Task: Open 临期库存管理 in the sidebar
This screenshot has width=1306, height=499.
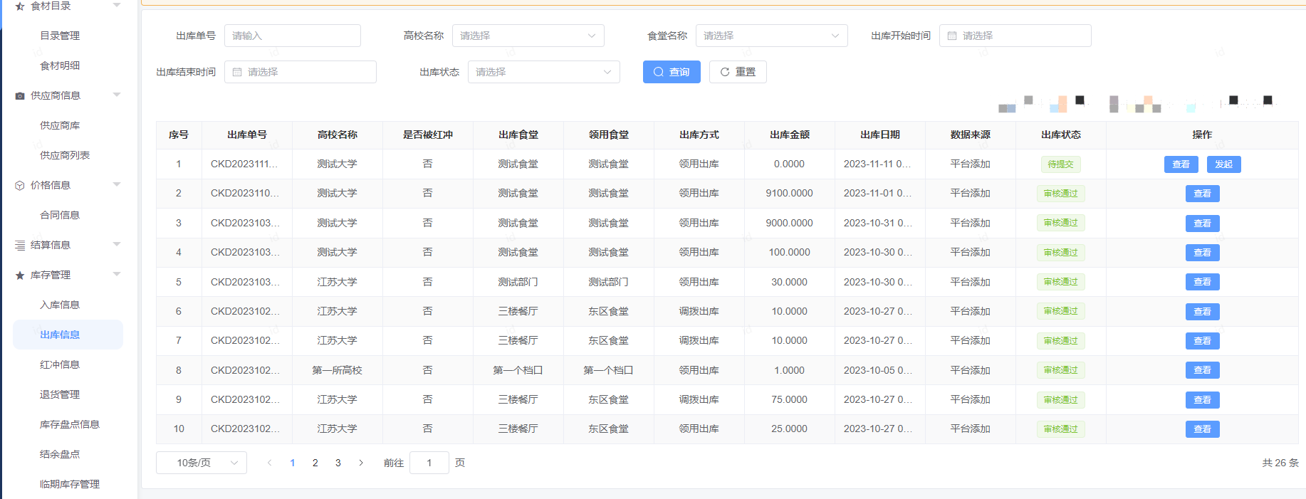Action: click(70, 484)
